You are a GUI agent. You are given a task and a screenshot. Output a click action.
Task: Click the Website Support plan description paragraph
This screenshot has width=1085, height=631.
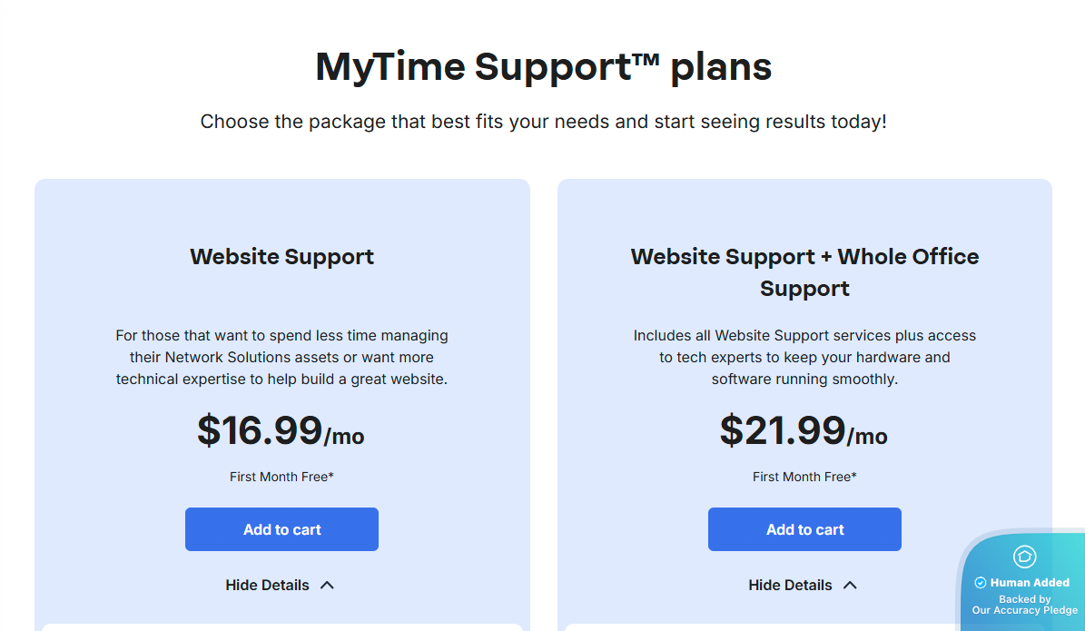[x=281, y=358]
